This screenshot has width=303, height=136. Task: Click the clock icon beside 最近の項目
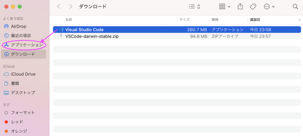(x=7, y=36)
